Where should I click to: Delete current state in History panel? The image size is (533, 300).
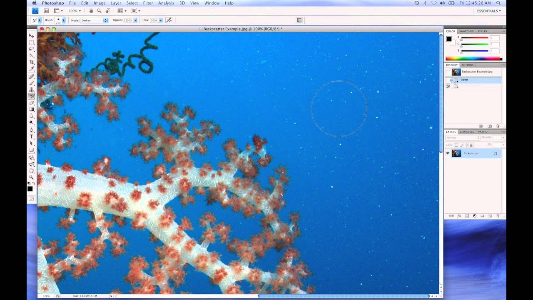498,126
